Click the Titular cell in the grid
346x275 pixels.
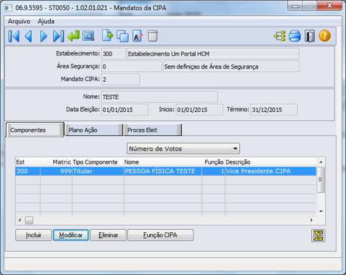click(x=98, y=171)
